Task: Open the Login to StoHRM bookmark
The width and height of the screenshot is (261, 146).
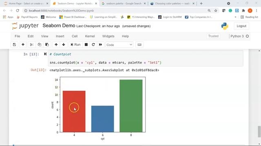Action: pyautogui.click(x=170, y=17)
